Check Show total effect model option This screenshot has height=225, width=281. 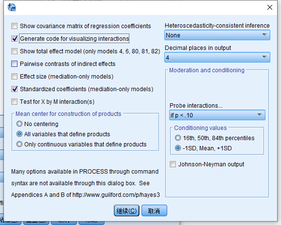pyautogui.click(x=14, y=51)
